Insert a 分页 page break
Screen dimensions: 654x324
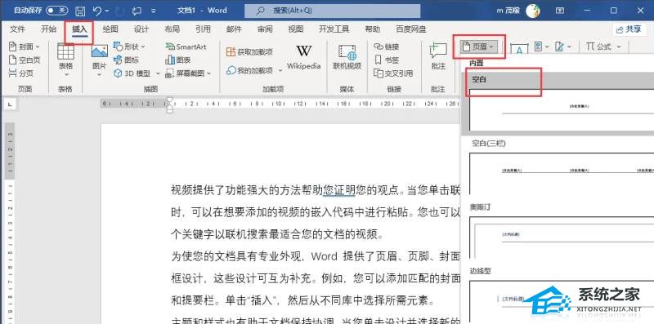21,73
